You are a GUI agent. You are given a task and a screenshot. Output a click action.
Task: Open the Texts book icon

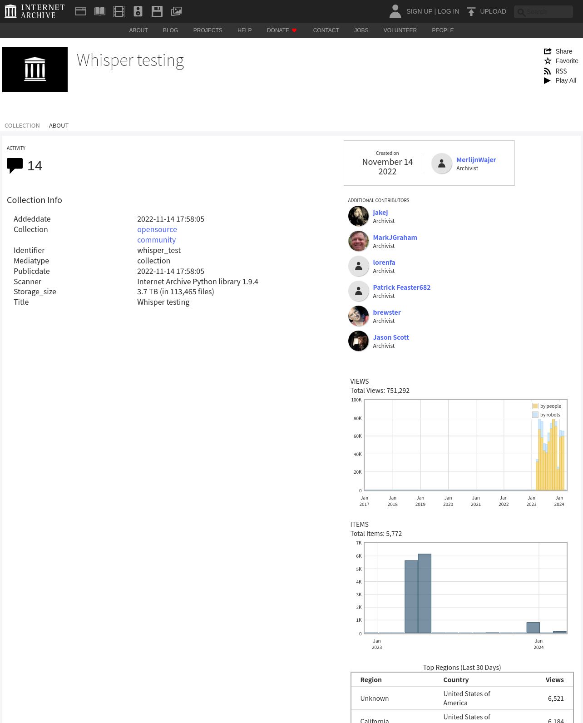[x=100, y=11]
